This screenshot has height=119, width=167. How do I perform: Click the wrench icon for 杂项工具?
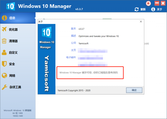coord(4,87)
